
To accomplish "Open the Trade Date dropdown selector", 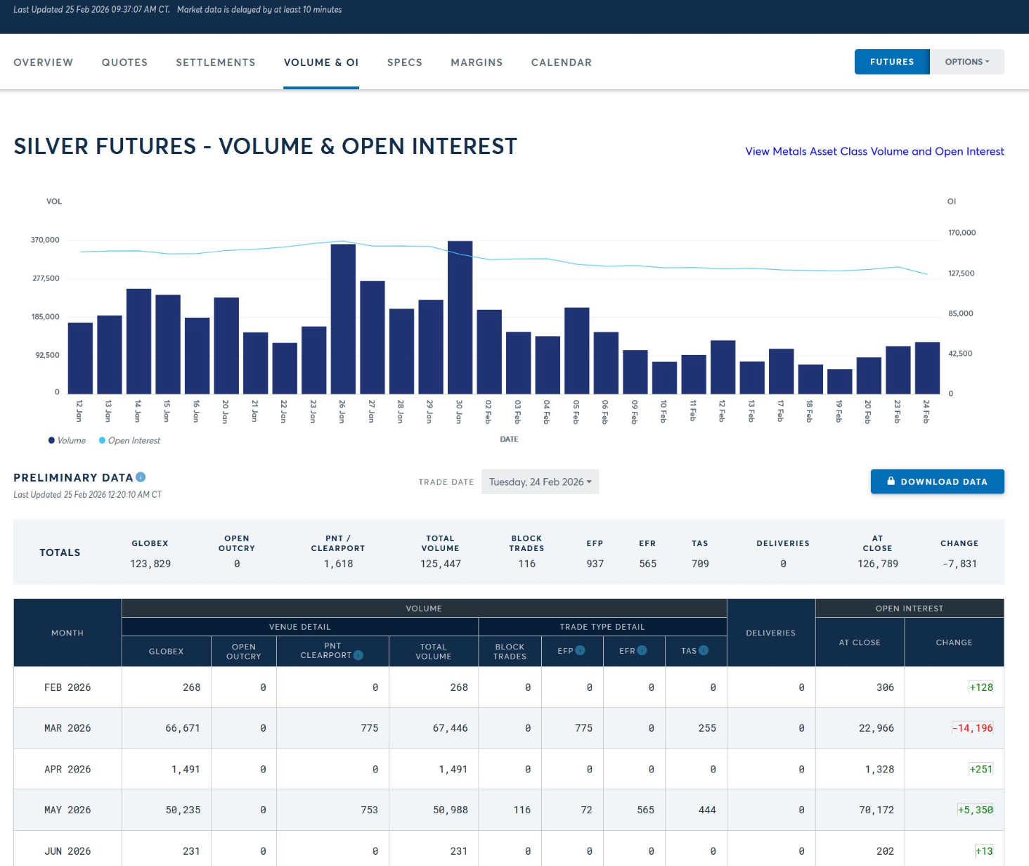I will click(540, 482).
